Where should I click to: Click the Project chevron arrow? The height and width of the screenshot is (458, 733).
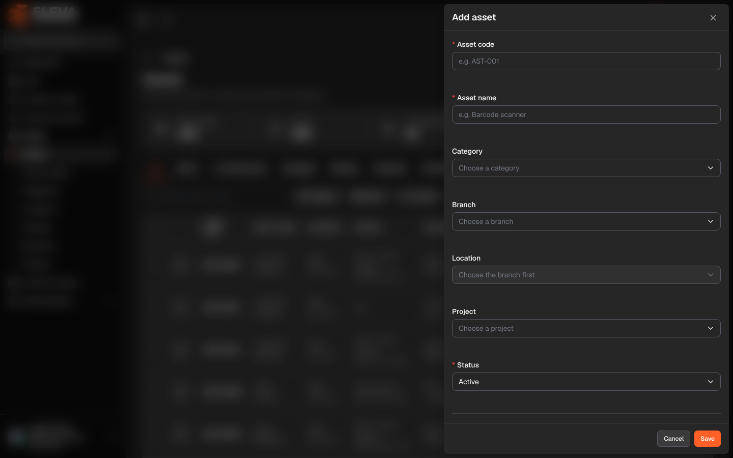(711, 328)
